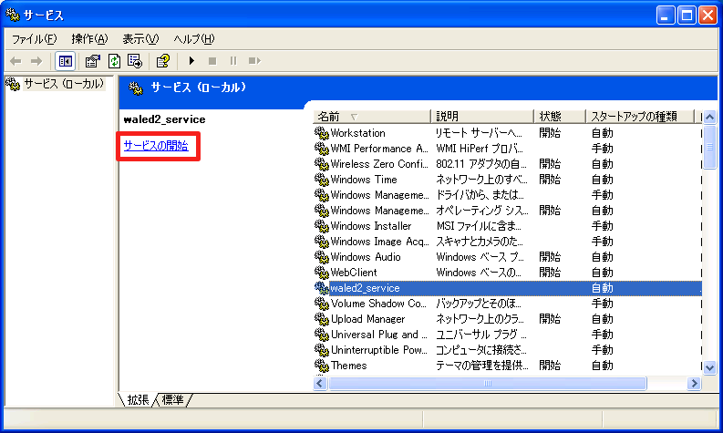723x433 pixels.
Task: Click gear icon of Wireless Zero Configuration row
Action: 322,164
